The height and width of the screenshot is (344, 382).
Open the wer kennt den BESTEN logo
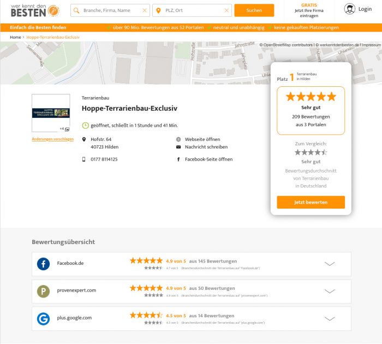[35, 10]
